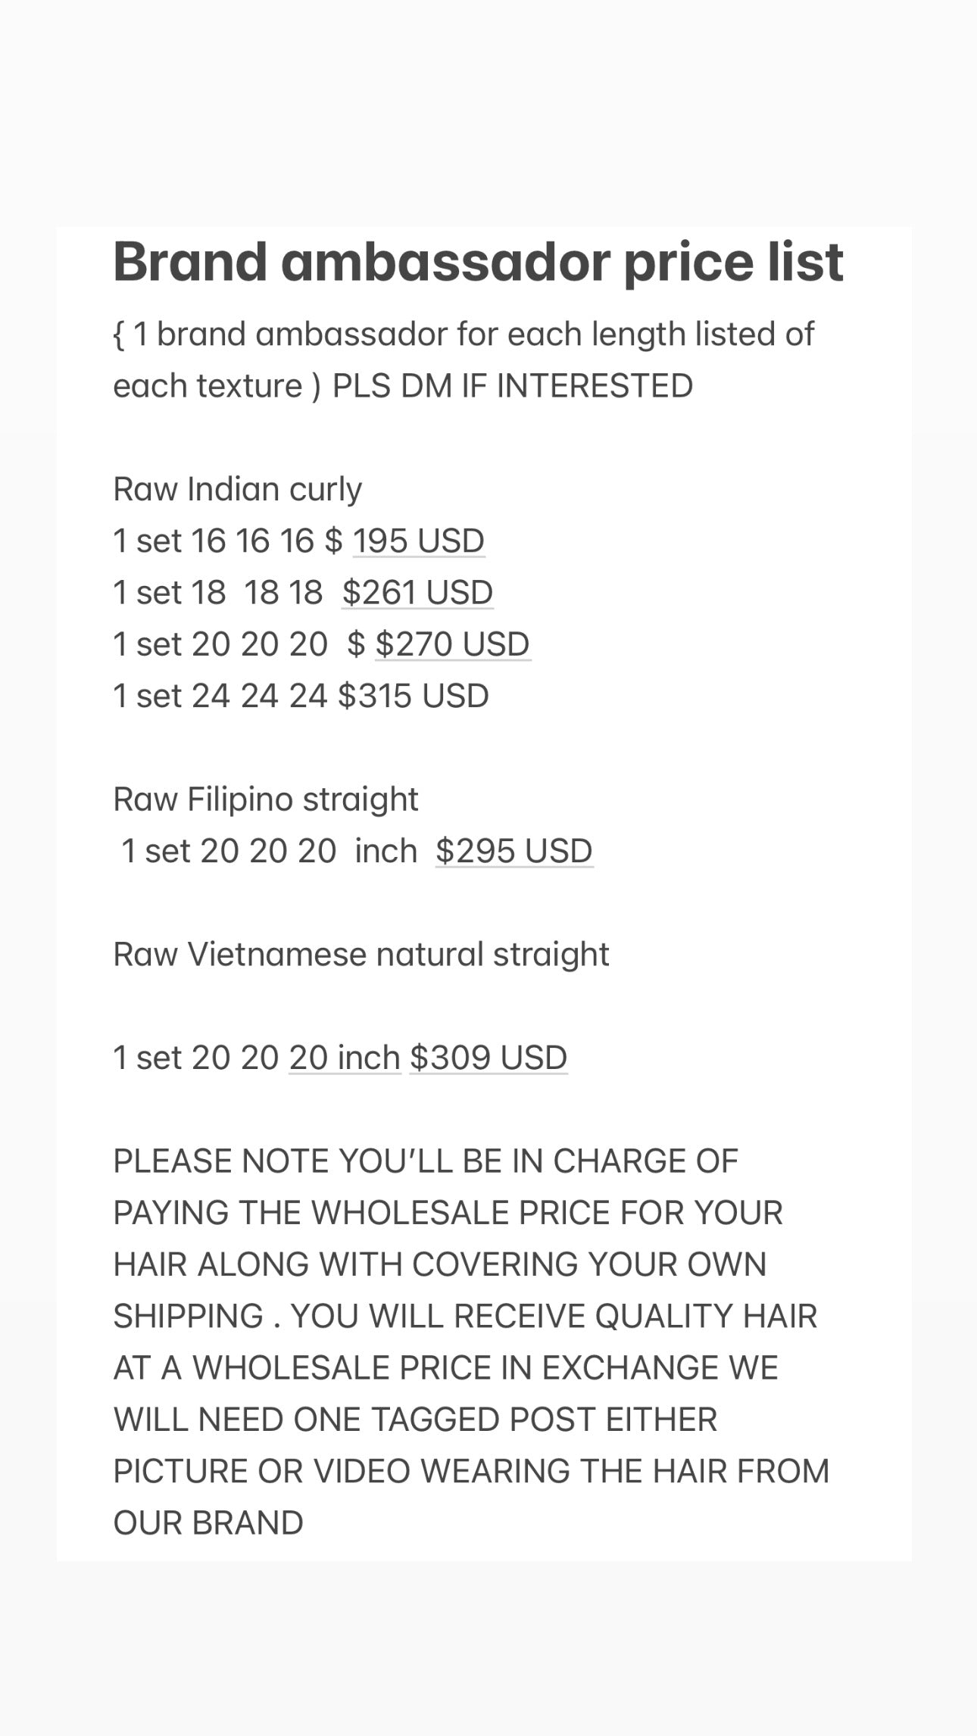
Task: Tap the WHOLESALE PRICE IN EXCHANGE line
Action: (445, 1368)
